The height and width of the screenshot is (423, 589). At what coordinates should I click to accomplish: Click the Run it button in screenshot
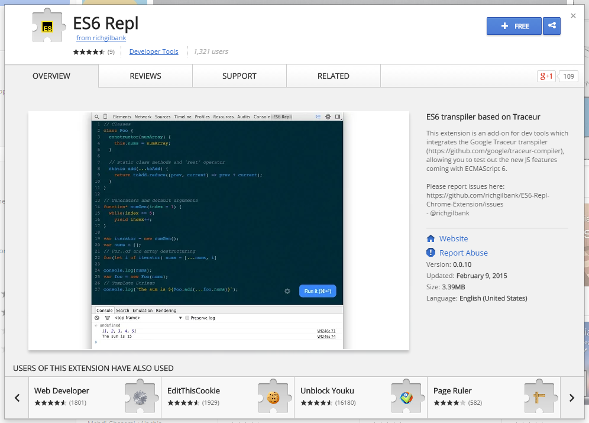[318, 291]
